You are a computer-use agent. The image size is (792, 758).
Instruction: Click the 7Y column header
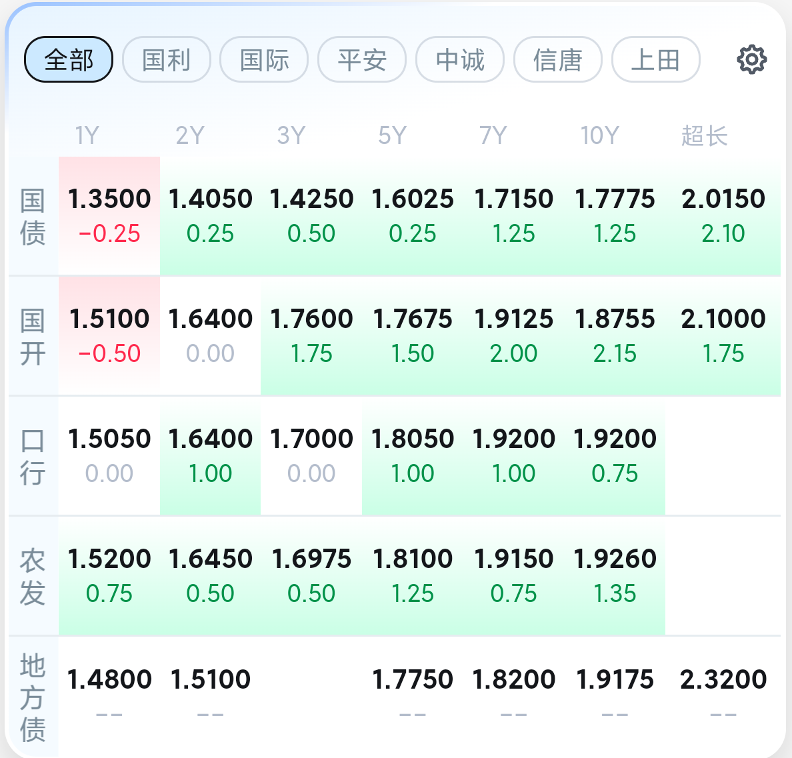493,135
